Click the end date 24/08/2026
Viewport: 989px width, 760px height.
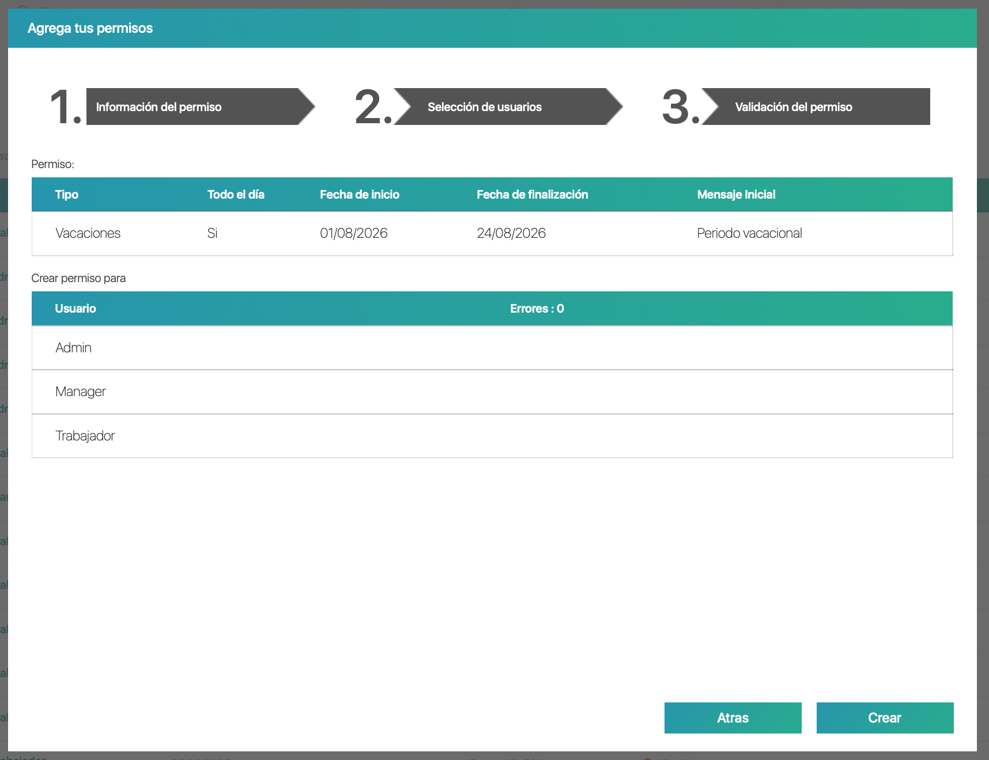(511, 233)
